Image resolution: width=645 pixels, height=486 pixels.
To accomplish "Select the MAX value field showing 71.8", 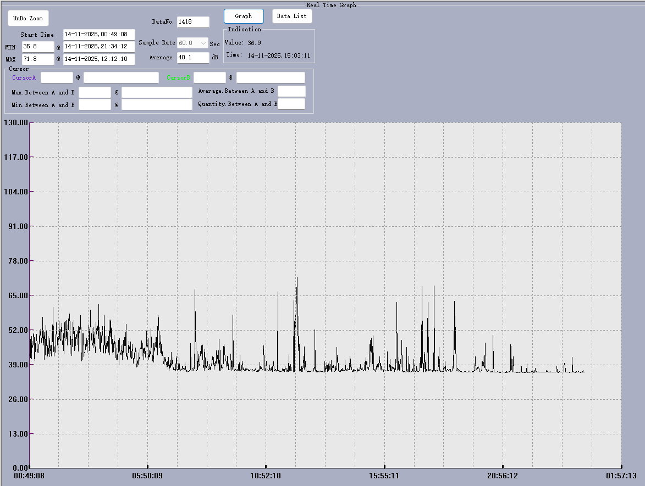I will (38, 59).
